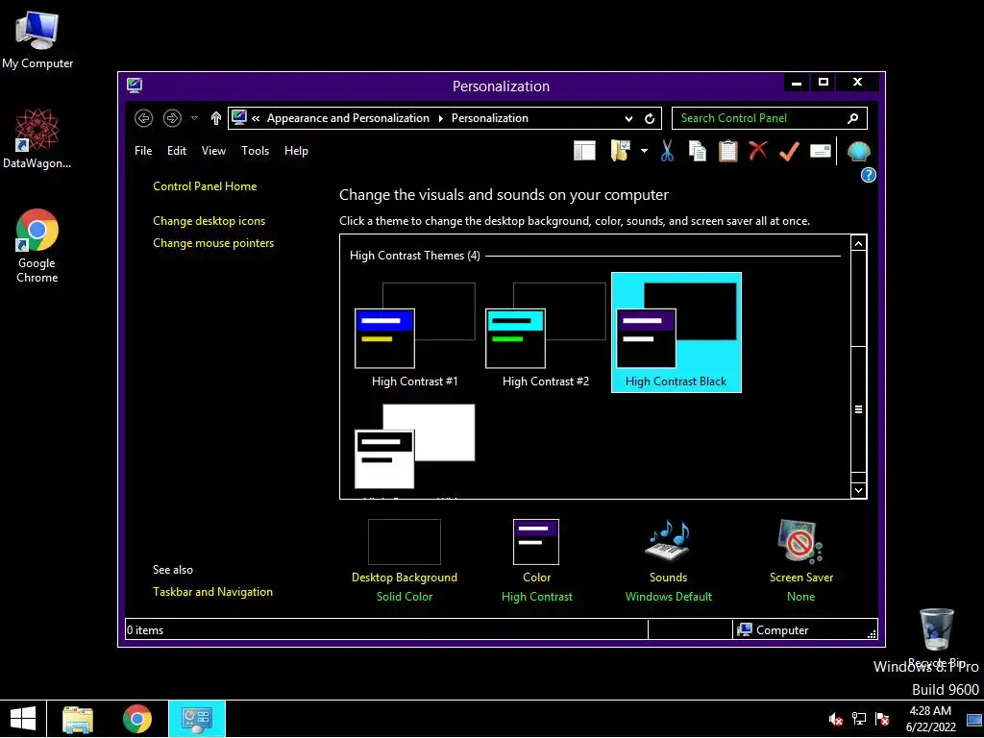Click the Cut scissors toolbar icon

tap(667, 151)
